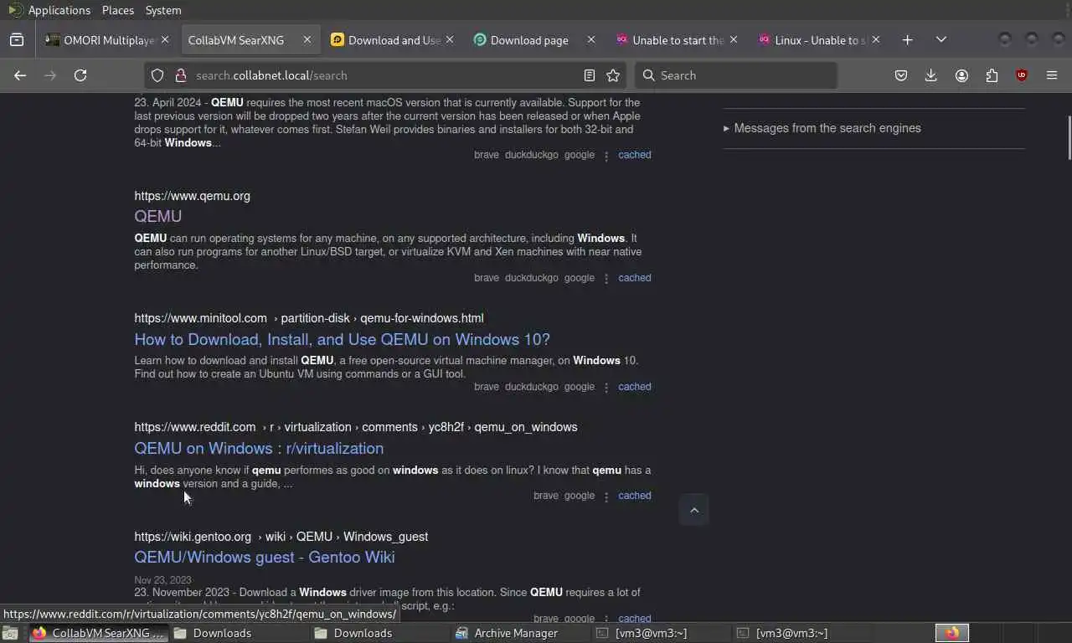Open uBlock Origin extension icon
The height and width of the screenshot is (643, 1072).
pos(1022,75)
